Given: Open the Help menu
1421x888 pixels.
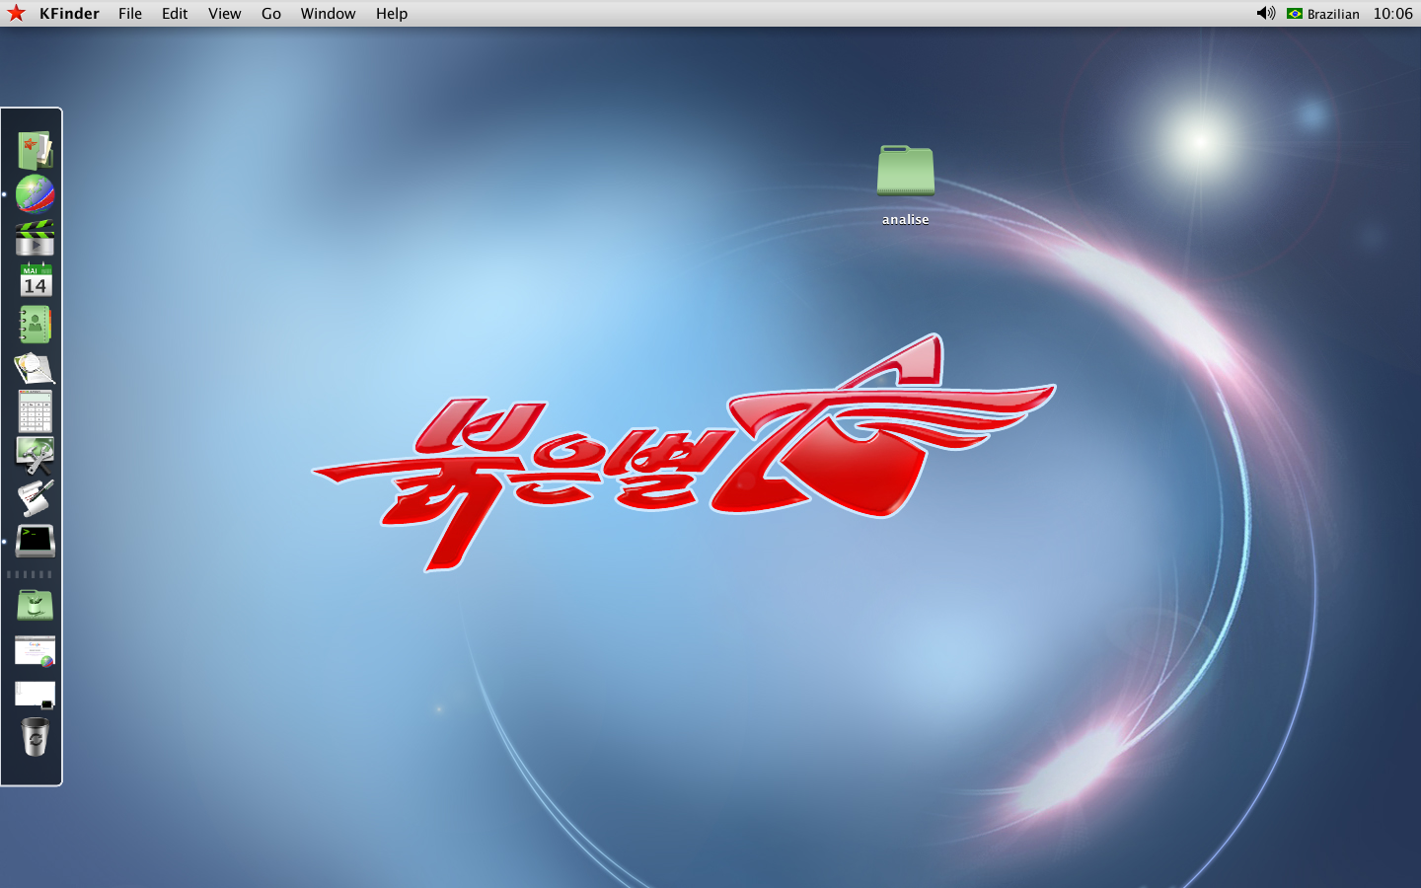Looking at the screenshot, I should (x=392, y=14).
